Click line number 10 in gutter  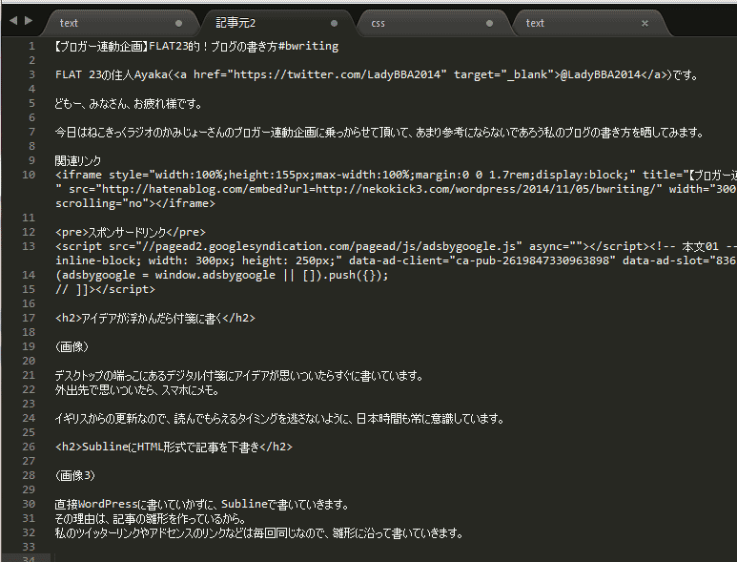pos(29,175)
